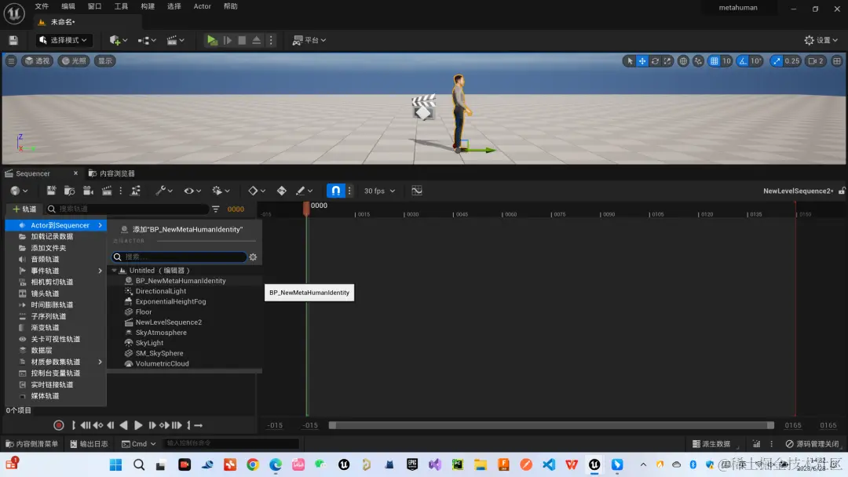Open the keyframe diamond options dropdown
This screenshot has height=477, width=848.
pyautogui.click(x=256, y=191)
